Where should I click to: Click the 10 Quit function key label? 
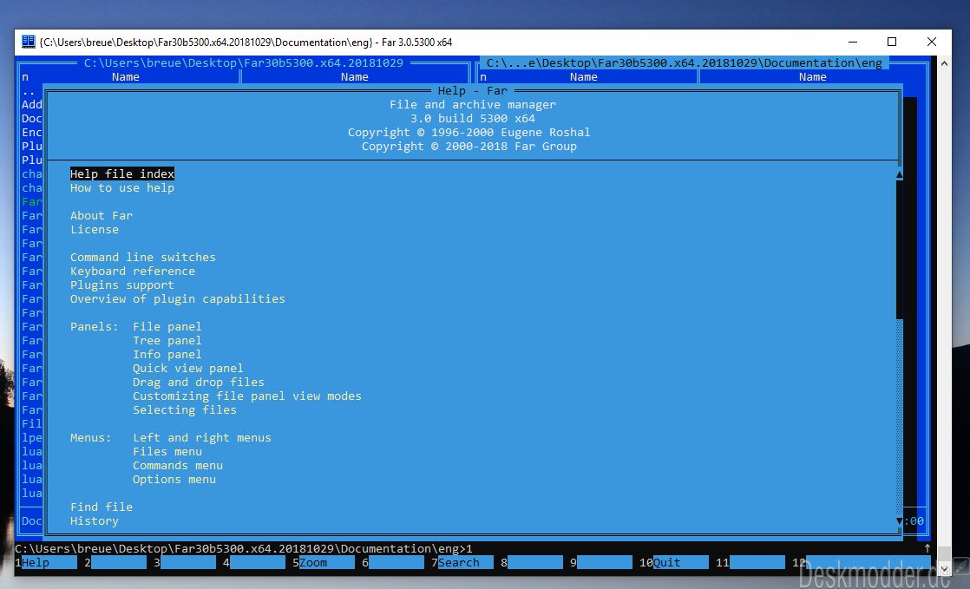coord(673,562)
